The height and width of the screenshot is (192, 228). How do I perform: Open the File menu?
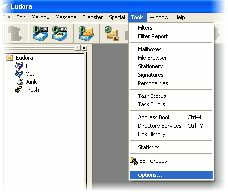[7, 17]
